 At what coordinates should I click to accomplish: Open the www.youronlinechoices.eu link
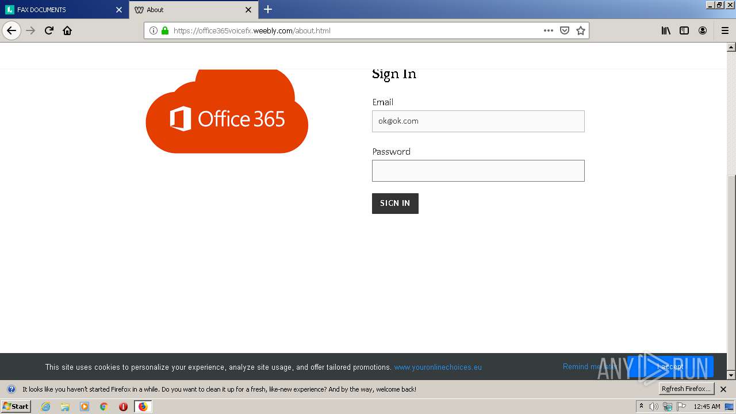(x=438, y=367)
